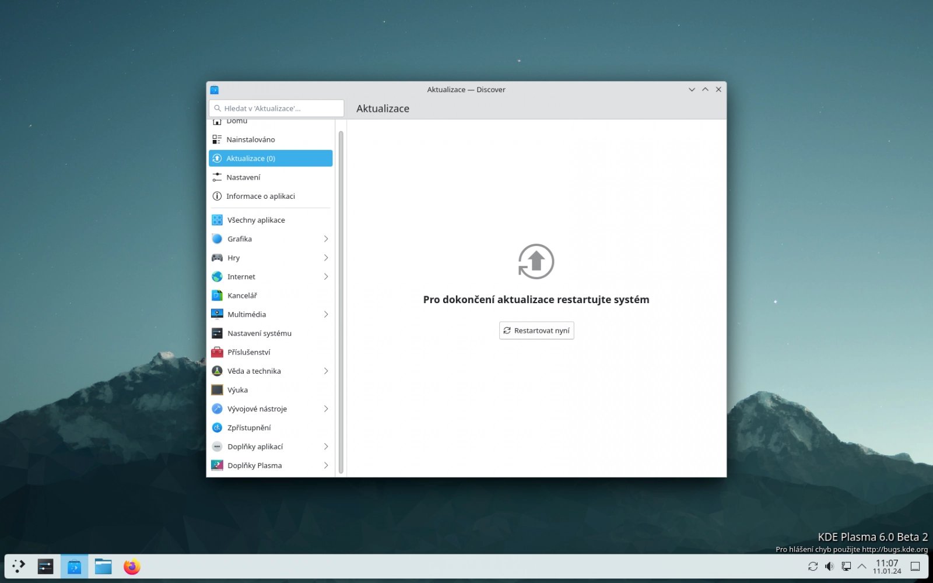Image resolution: width=933 pixels, height=583 pixels.
Task: Click the Discover app icon in titlebar
Action: [x=214, y=90]
